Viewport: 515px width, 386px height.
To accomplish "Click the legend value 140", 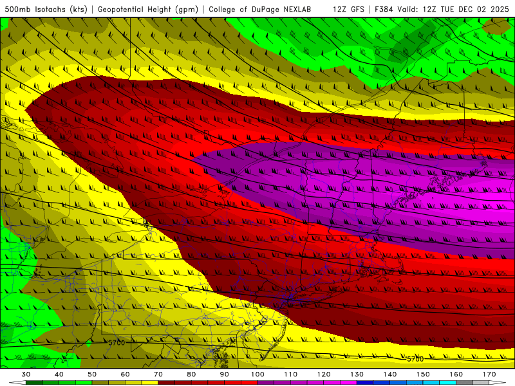I will tap(390, 374).
